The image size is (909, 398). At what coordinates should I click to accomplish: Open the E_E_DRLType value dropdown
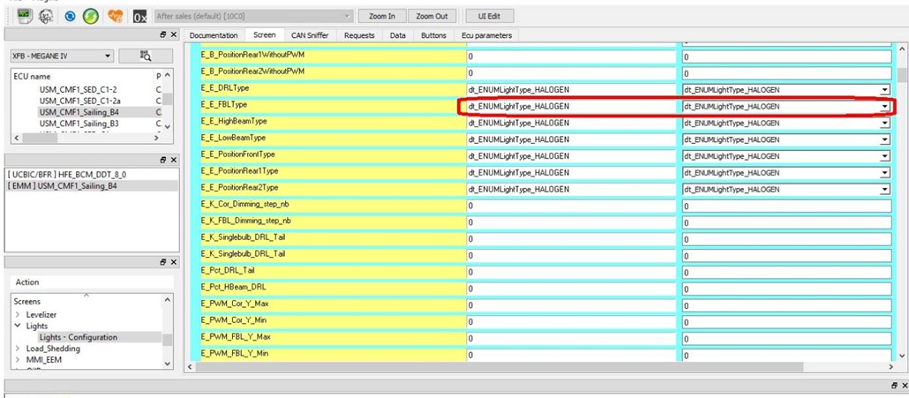click(x=884, y=90)
